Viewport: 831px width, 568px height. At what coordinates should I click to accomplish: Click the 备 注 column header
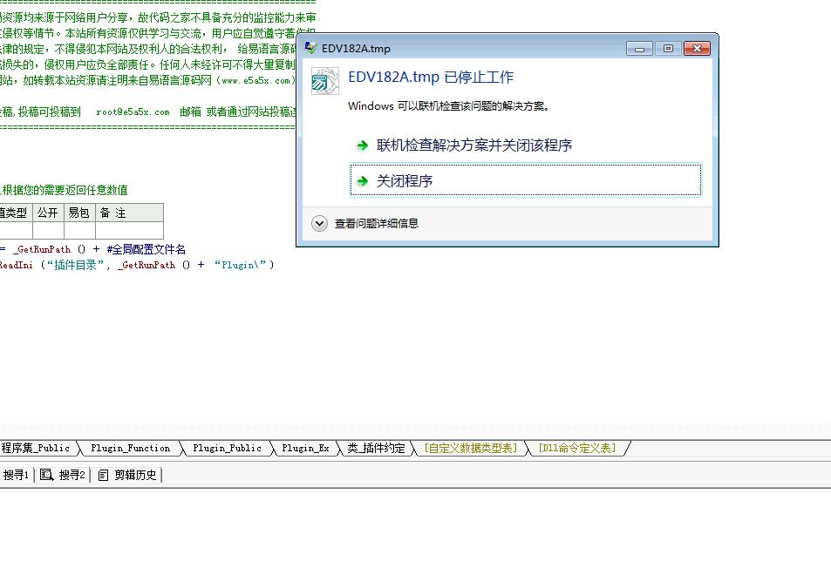pyautogui.click(x=129, y=213)
